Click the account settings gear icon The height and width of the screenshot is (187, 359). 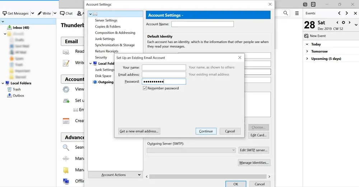point(66,89)
